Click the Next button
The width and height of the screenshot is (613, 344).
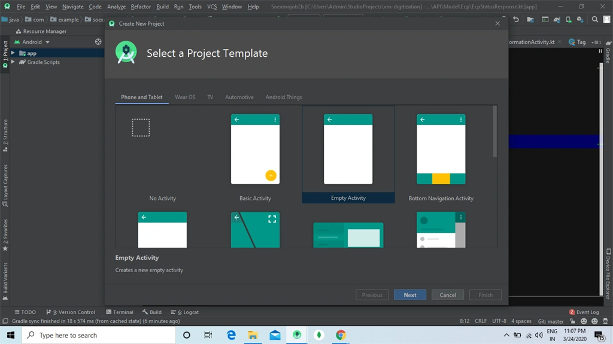click(410, 295)
